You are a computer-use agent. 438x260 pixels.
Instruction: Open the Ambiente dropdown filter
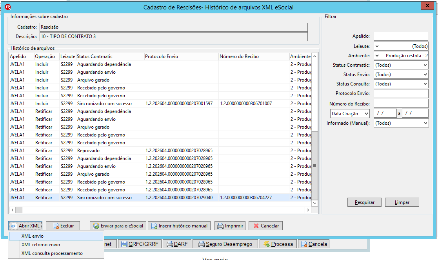(x=401, y=56)
